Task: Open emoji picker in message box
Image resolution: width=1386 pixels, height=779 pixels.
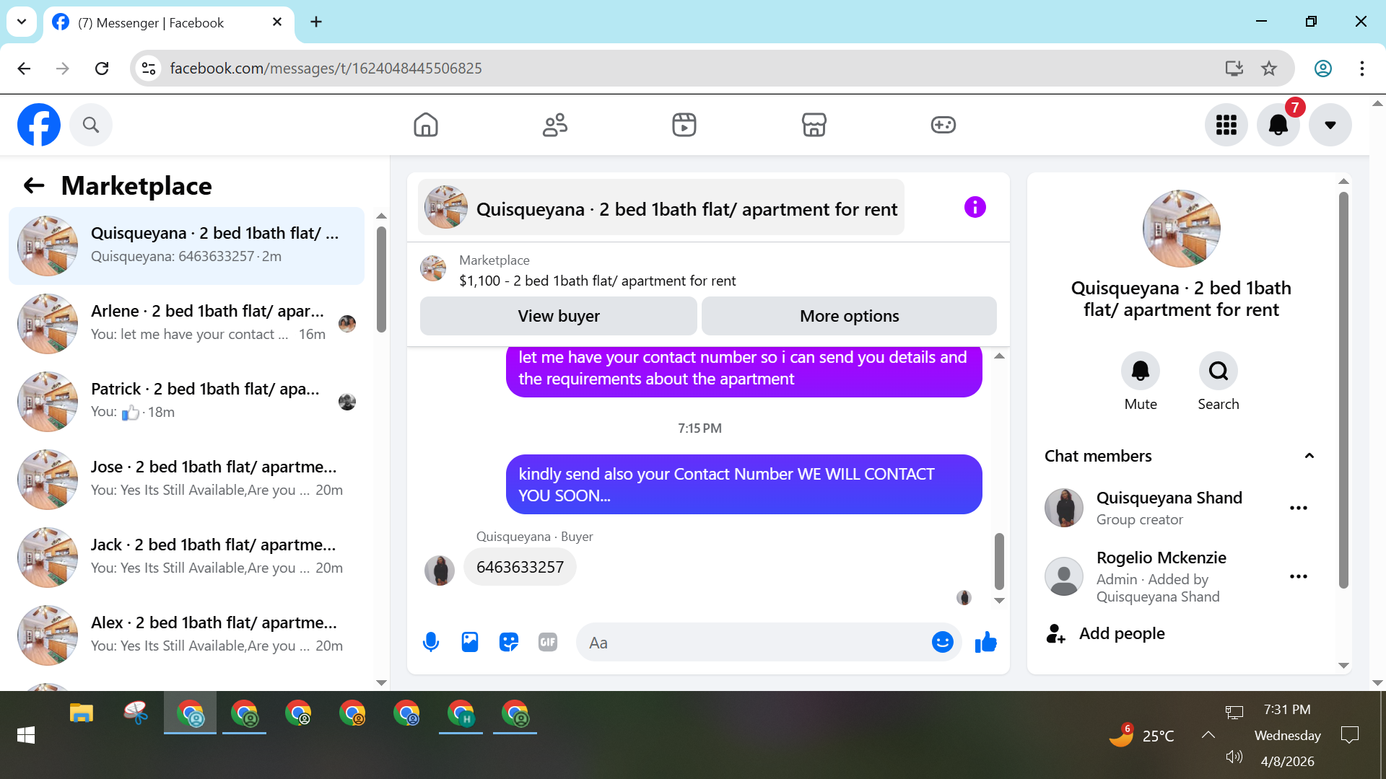Action: point(942,642)
